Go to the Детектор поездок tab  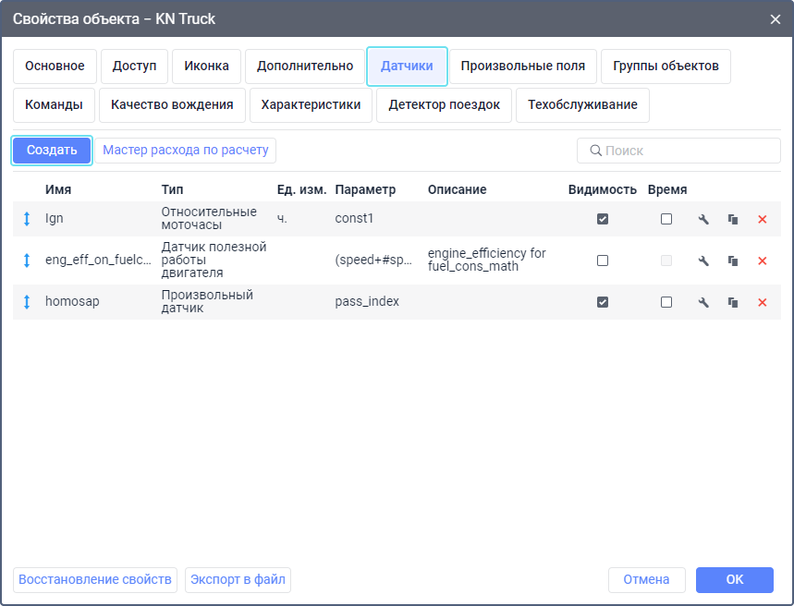444,105
